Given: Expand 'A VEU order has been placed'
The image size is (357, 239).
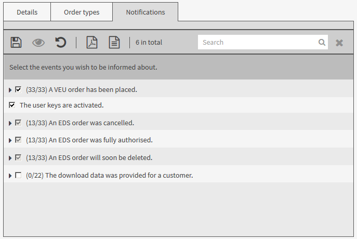Looking at the screenshot, I should [10, 90].
